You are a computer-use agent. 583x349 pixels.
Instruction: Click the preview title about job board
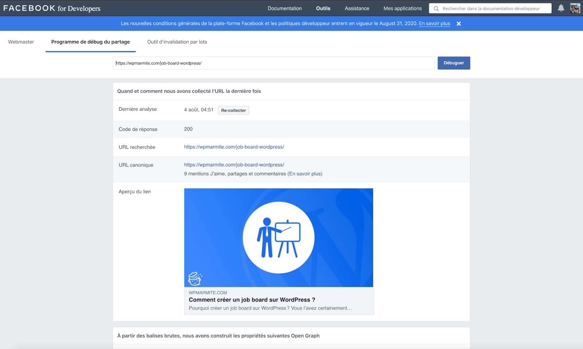252,300
